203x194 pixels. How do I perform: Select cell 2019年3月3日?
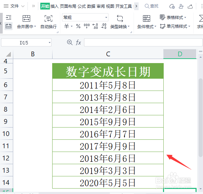108,170
